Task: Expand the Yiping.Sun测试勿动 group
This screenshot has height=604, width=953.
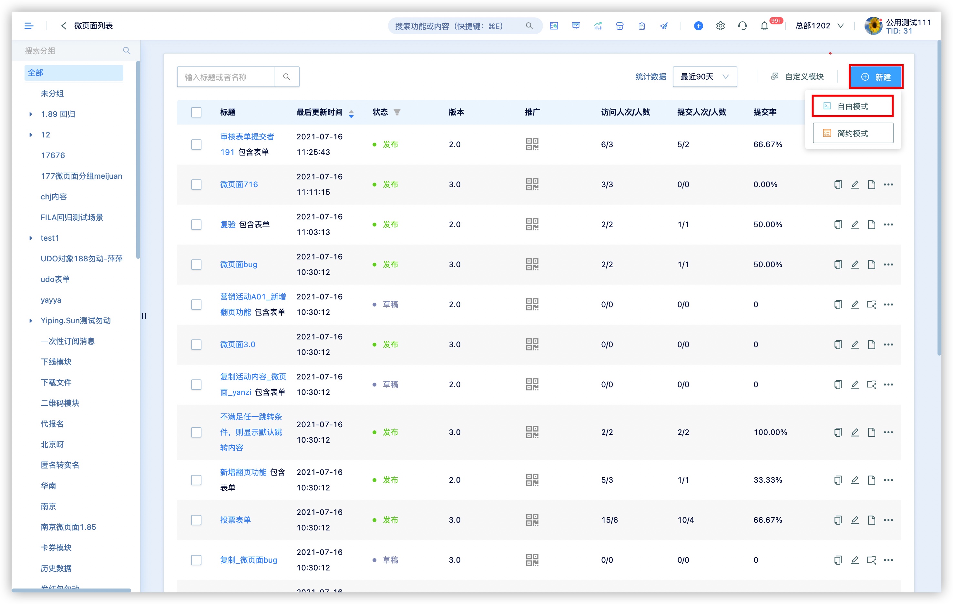Action: (x=30, y=321)
